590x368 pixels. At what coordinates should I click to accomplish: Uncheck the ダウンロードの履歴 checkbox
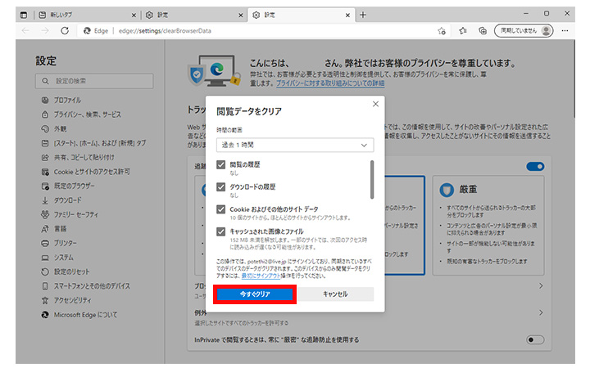point(221,186)
